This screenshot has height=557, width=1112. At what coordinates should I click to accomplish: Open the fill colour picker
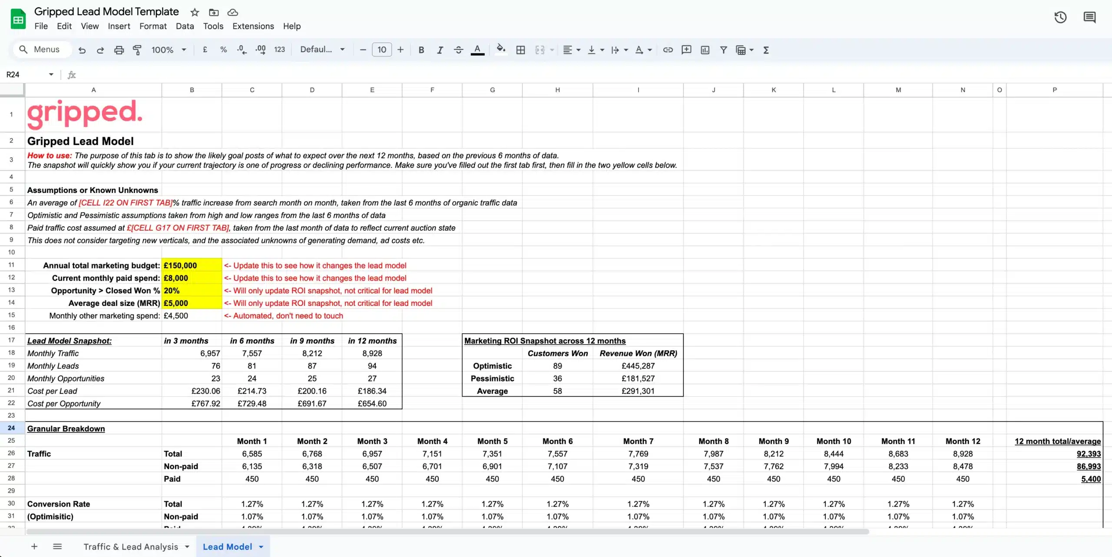[501, 49]
